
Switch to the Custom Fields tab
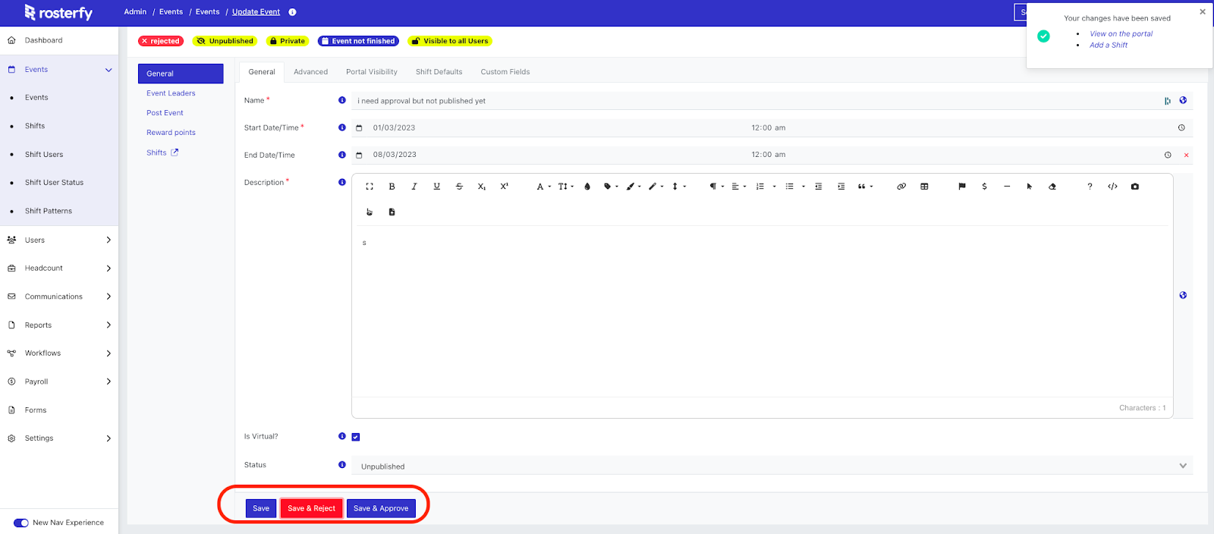pyautogui.click(x=505, y=72)
